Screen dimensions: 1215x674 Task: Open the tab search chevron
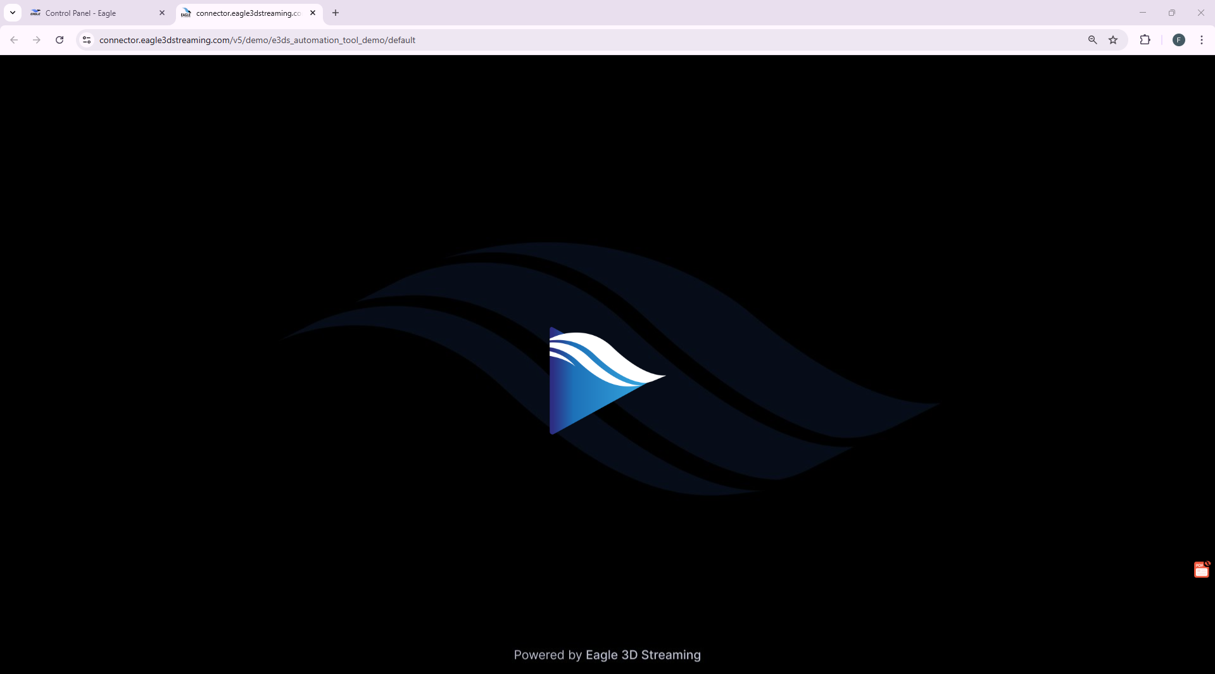12,12
